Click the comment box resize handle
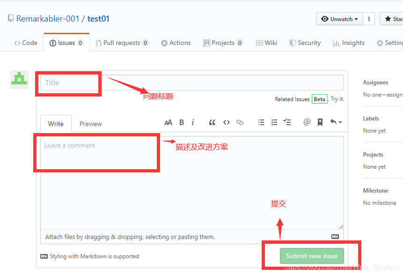The image size is (403, 276). 341,227
